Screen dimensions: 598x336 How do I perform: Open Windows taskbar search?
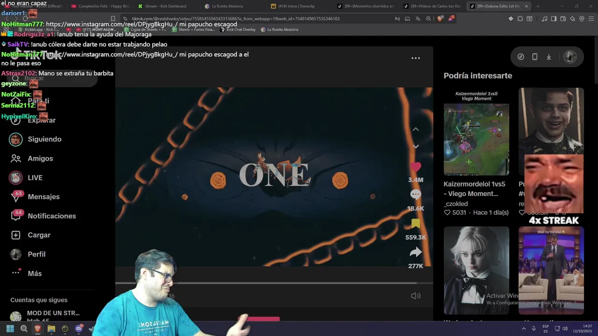(24, 329)
